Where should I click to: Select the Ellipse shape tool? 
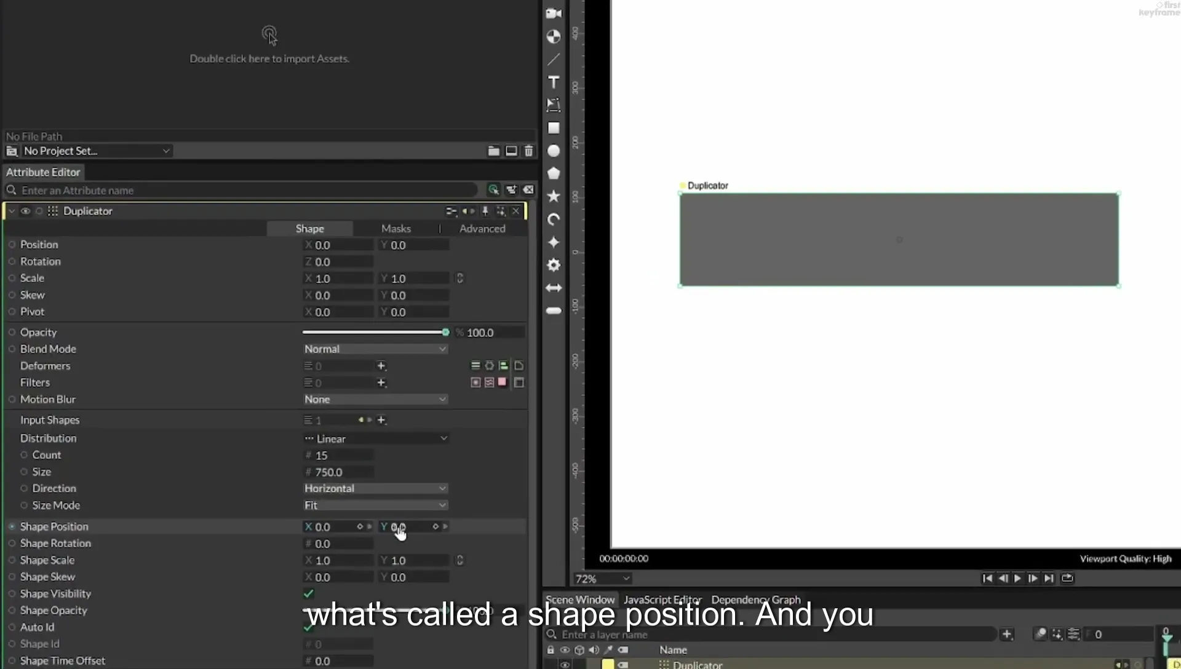[554, 151]
